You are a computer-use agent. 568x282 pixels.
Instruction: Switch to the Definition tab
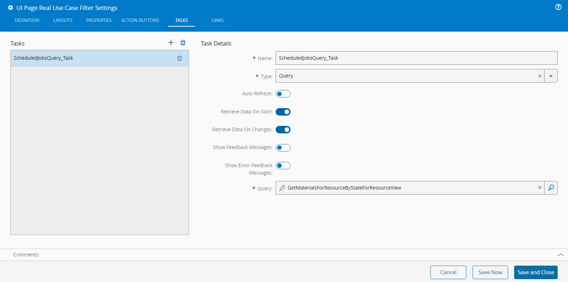[27, 21]
